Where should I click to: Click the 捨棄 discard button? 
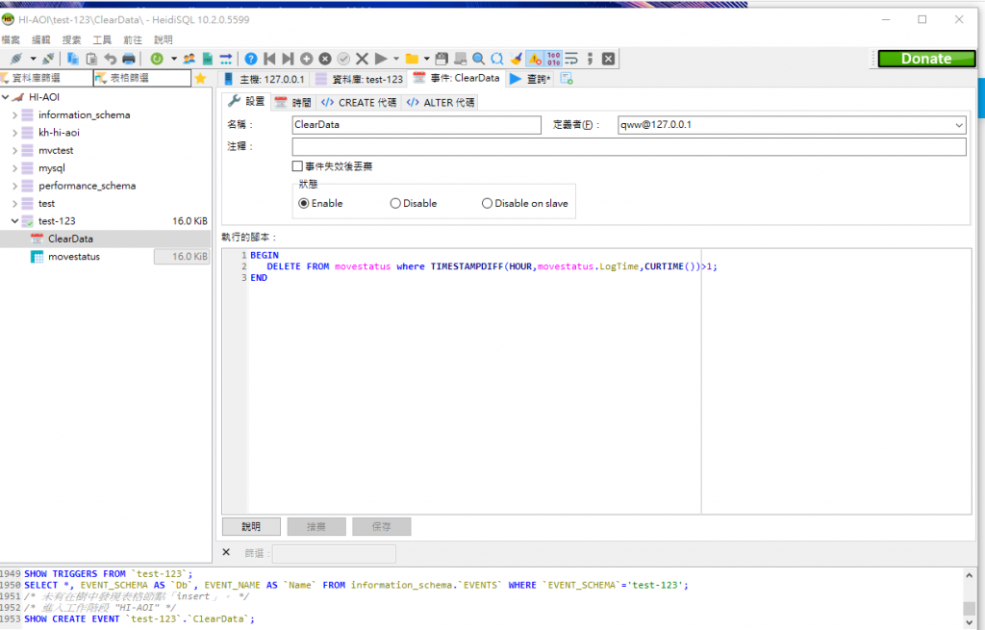(x=316, y=526)
